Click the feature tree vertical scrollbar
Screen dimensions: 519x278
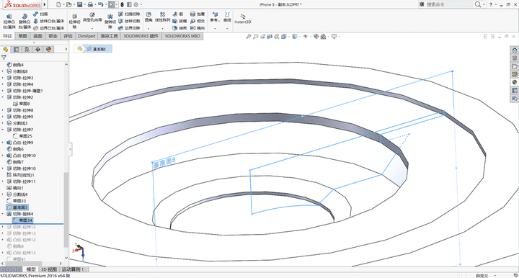(x=66, y=210)
